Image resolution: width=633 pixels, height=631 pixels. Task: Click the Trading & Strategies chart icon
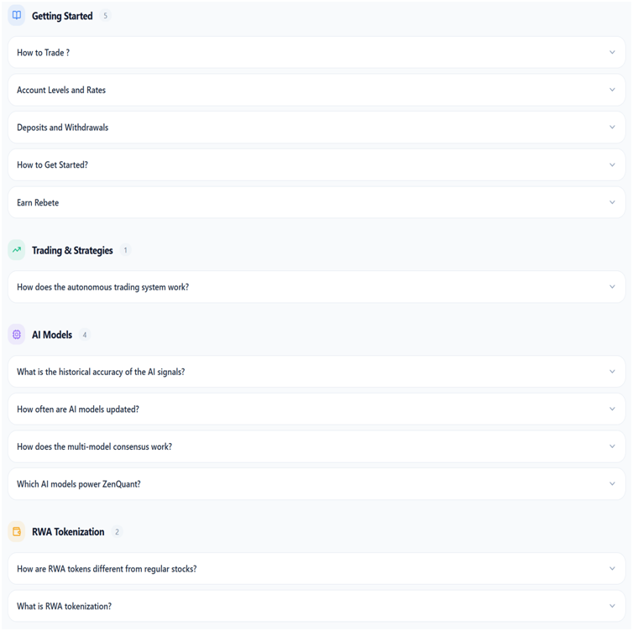pyautogui.click(x=17, y=250)
